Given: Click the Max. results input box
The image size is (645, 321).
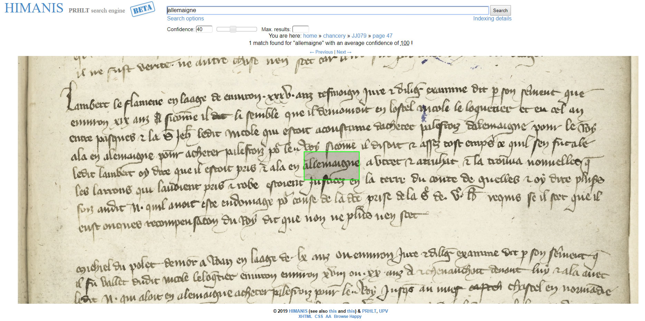Looking at the screenshot, I should pyautogui.click(x=300, y=29).
